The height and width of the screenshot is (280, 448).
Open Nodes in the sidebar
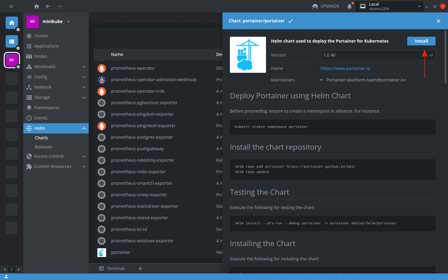point(56,56)
